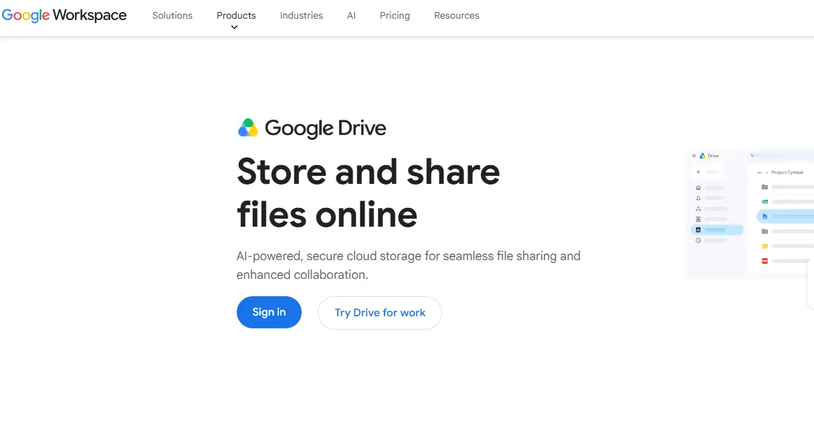Open the Resources menu
Viewport: 814px width, 444px height.
pos(457,15)
